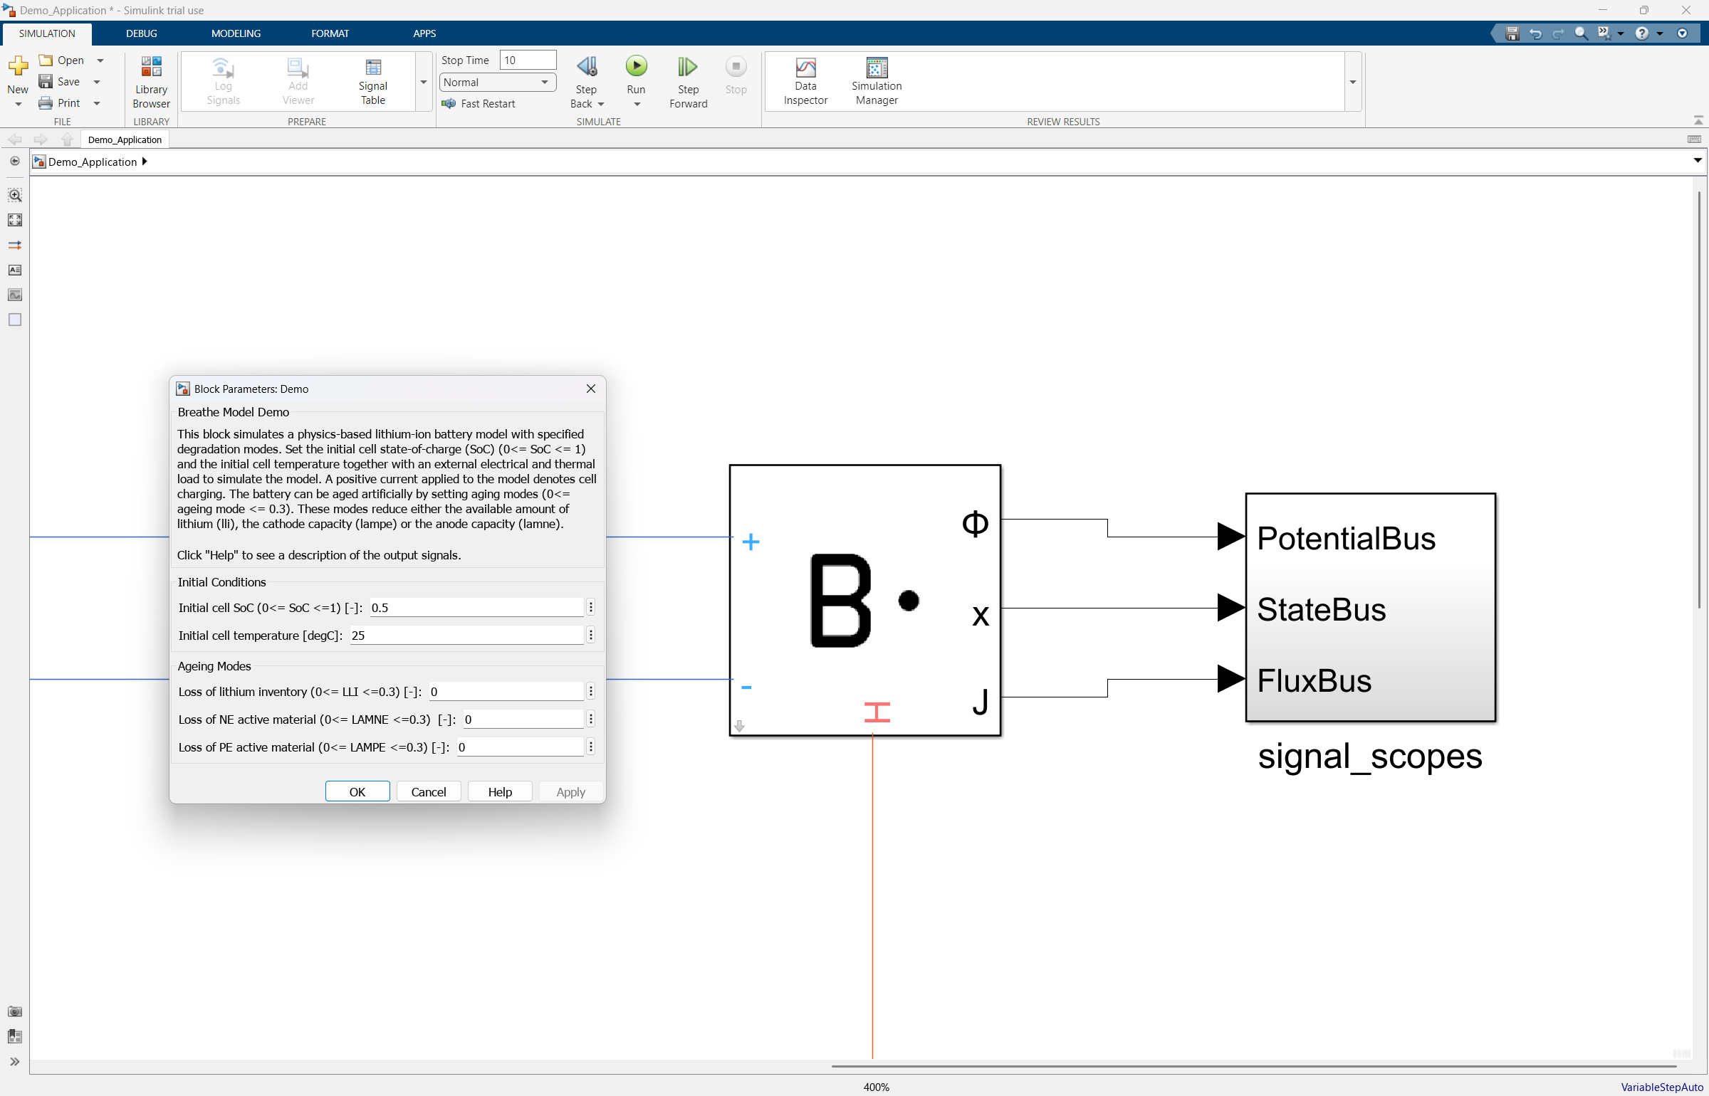Expand the help dropdown arrow

(x=1660, y=33)
